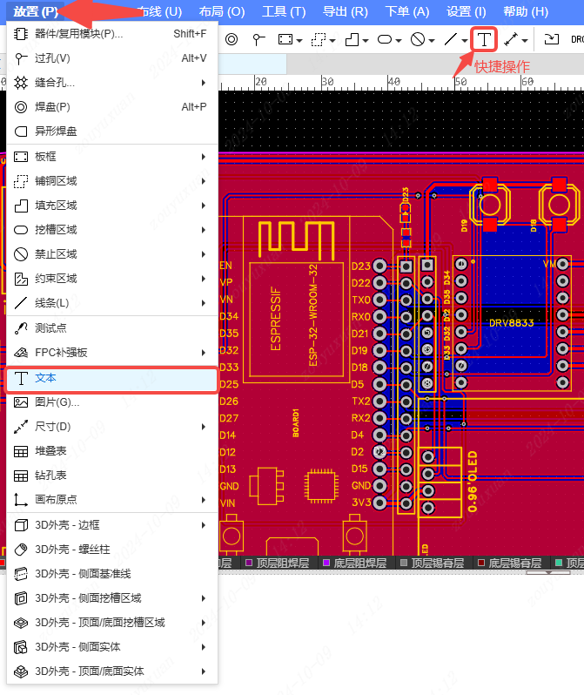Expand the 约束区域 submenu
Viewport: 584px width, 695px height.
point(112,279)
